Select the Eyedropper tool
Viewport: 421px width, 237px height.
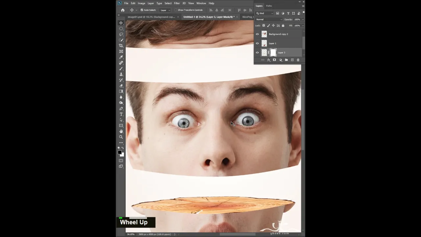121,57
